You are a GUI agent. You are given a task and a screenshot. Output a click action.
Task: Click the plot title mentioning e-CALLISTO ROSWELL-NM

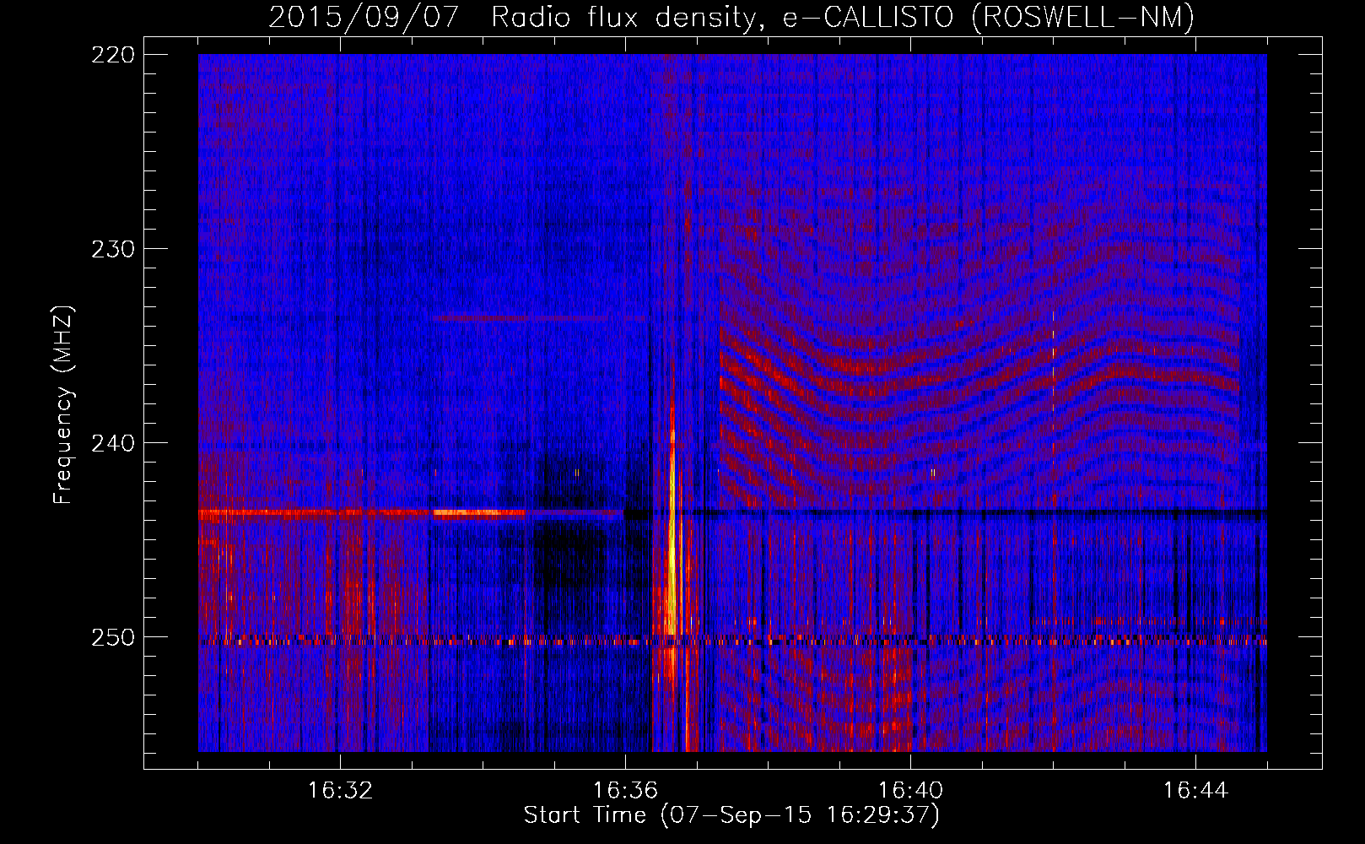click(731, 17)
